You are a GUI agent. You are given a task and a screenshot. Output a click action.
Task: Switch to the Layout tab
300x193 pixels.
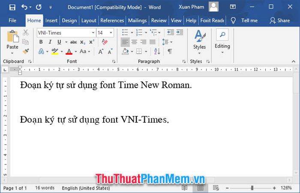click(x=89, y=20)
